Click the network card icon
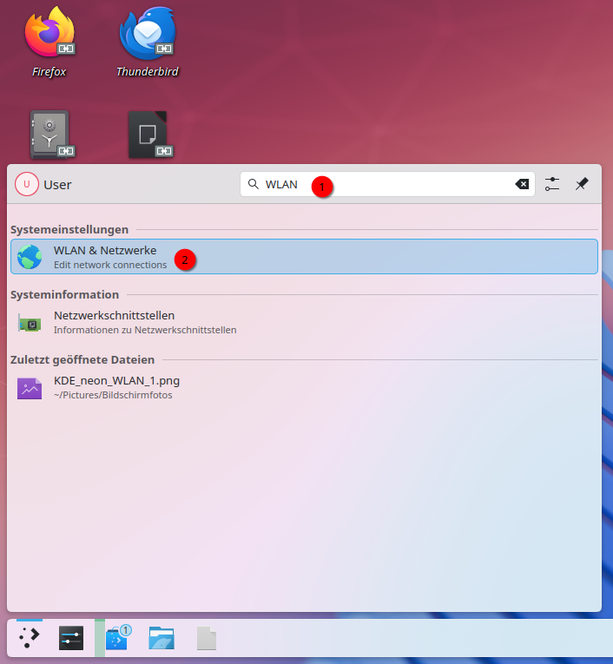 [30, 323]
